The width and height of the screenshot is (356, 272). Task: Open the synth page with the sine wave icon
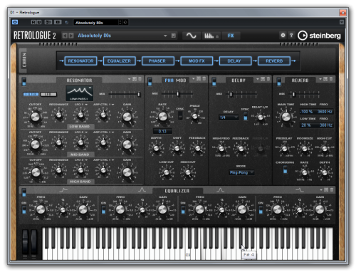point(191,36)
